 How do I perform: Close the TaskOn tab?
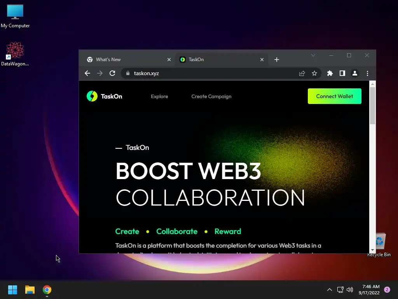click(262, 60)
